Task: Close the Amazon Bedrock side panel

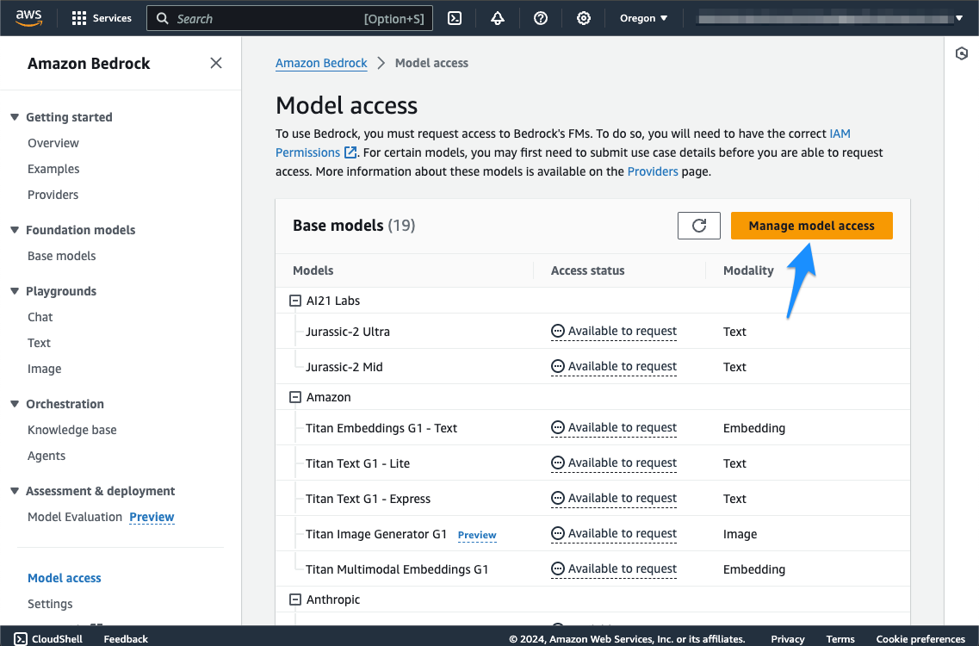Action: pyautogui.click(x=216, y=63)
